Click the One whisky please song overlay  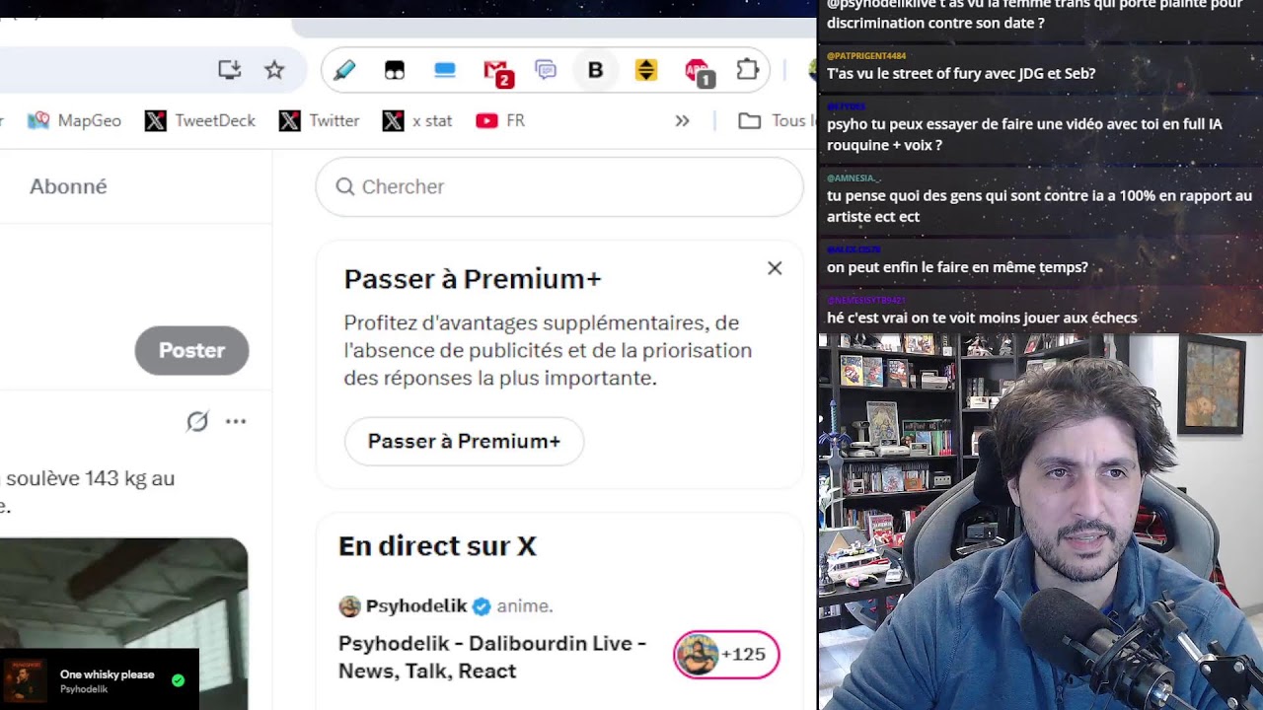99,680
